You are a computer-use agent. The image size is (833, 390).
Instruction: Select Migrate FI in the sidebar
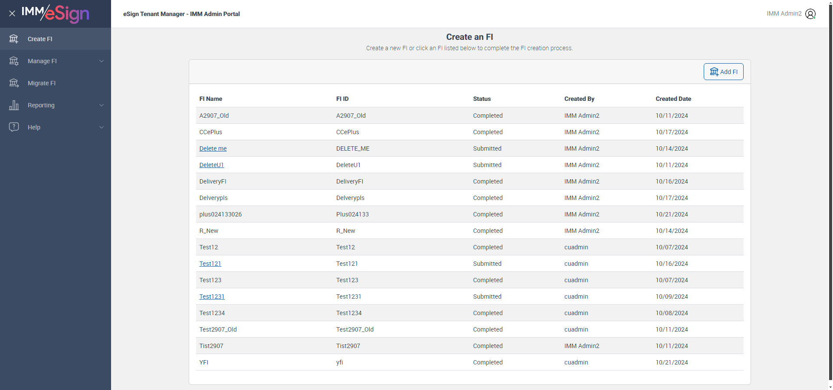point(42,83)
